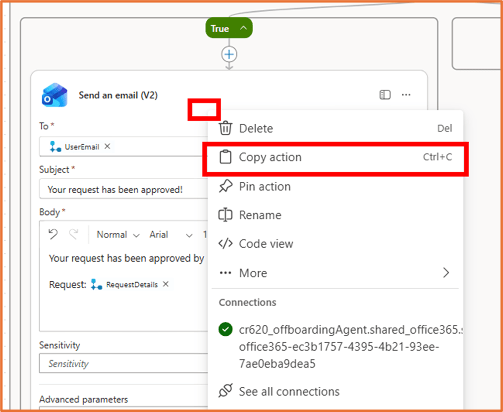Screen dimensions: 503x412
Task: Open See all connections
Action: pyautogui.click(x=288, y=391)
